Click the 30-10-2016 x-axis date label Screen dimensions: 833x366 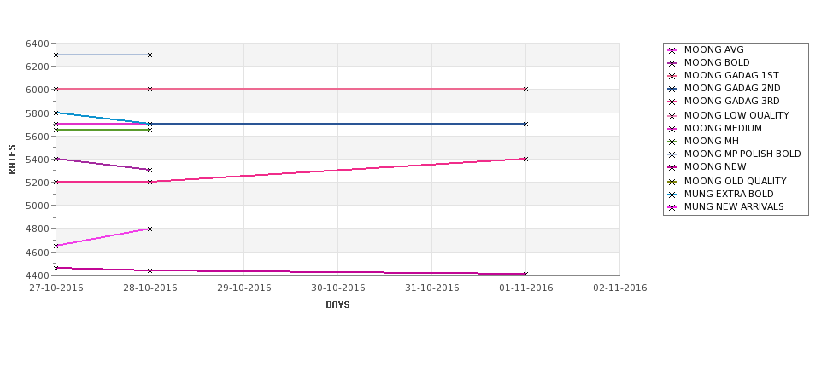click(337, 288)
